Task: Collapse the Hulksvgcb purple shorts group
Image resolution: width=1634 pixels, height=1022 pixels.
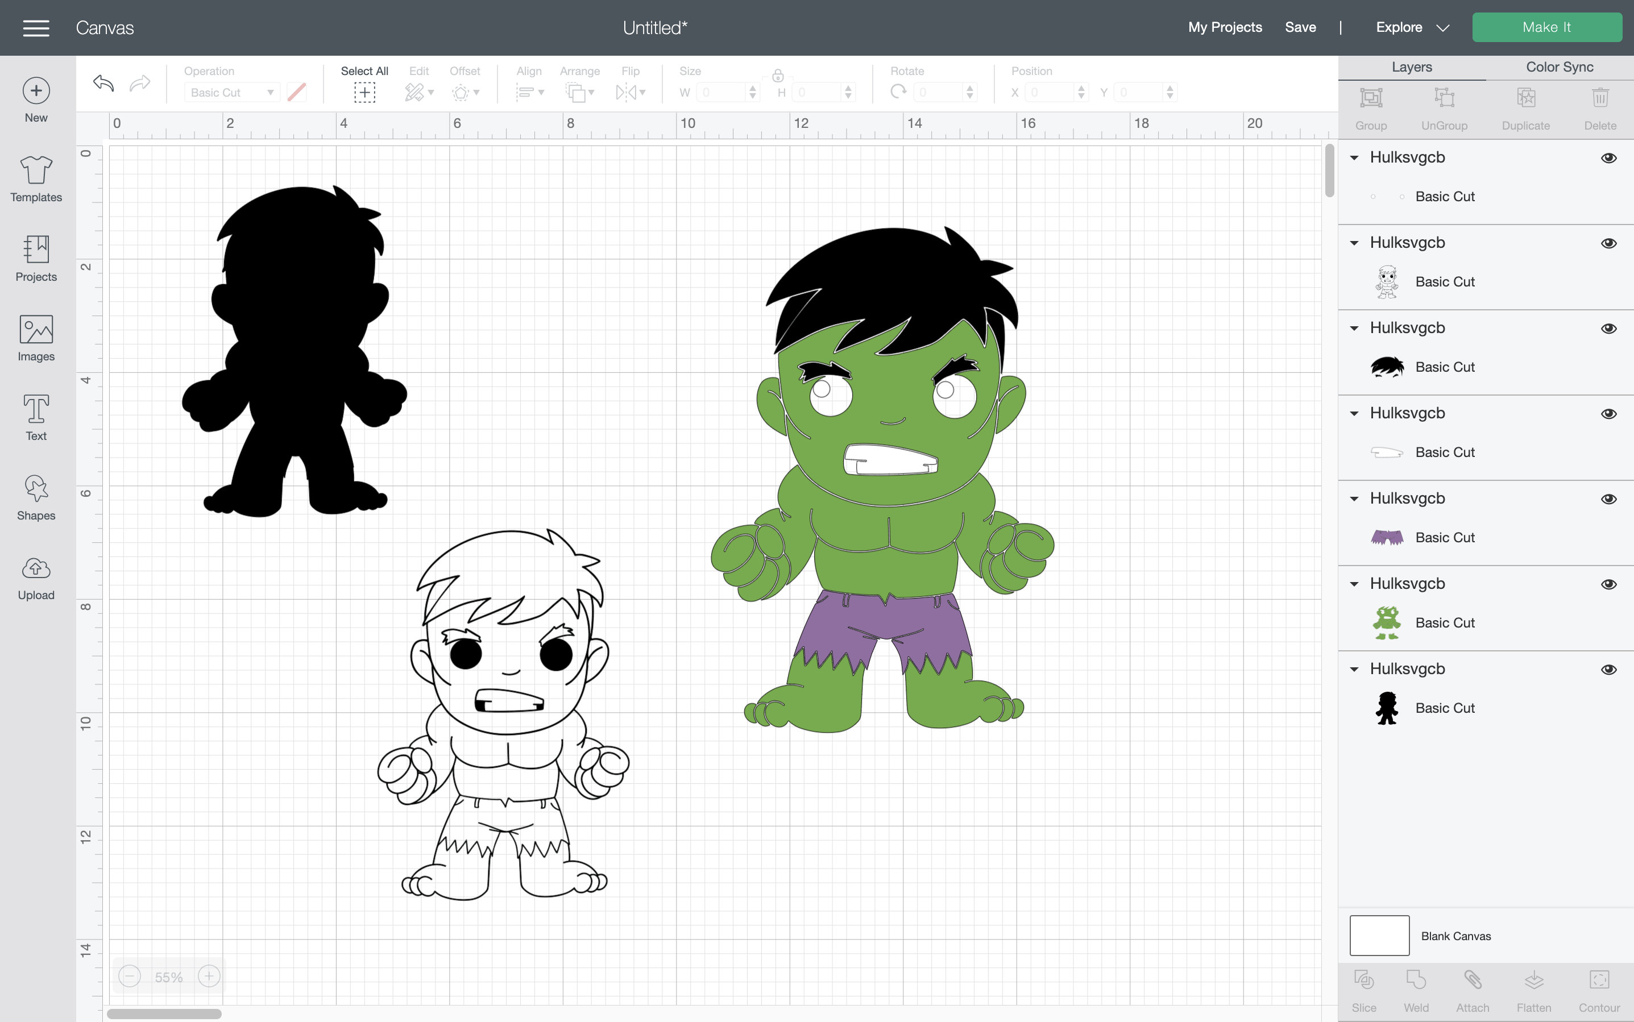Action: point(1354,499)
